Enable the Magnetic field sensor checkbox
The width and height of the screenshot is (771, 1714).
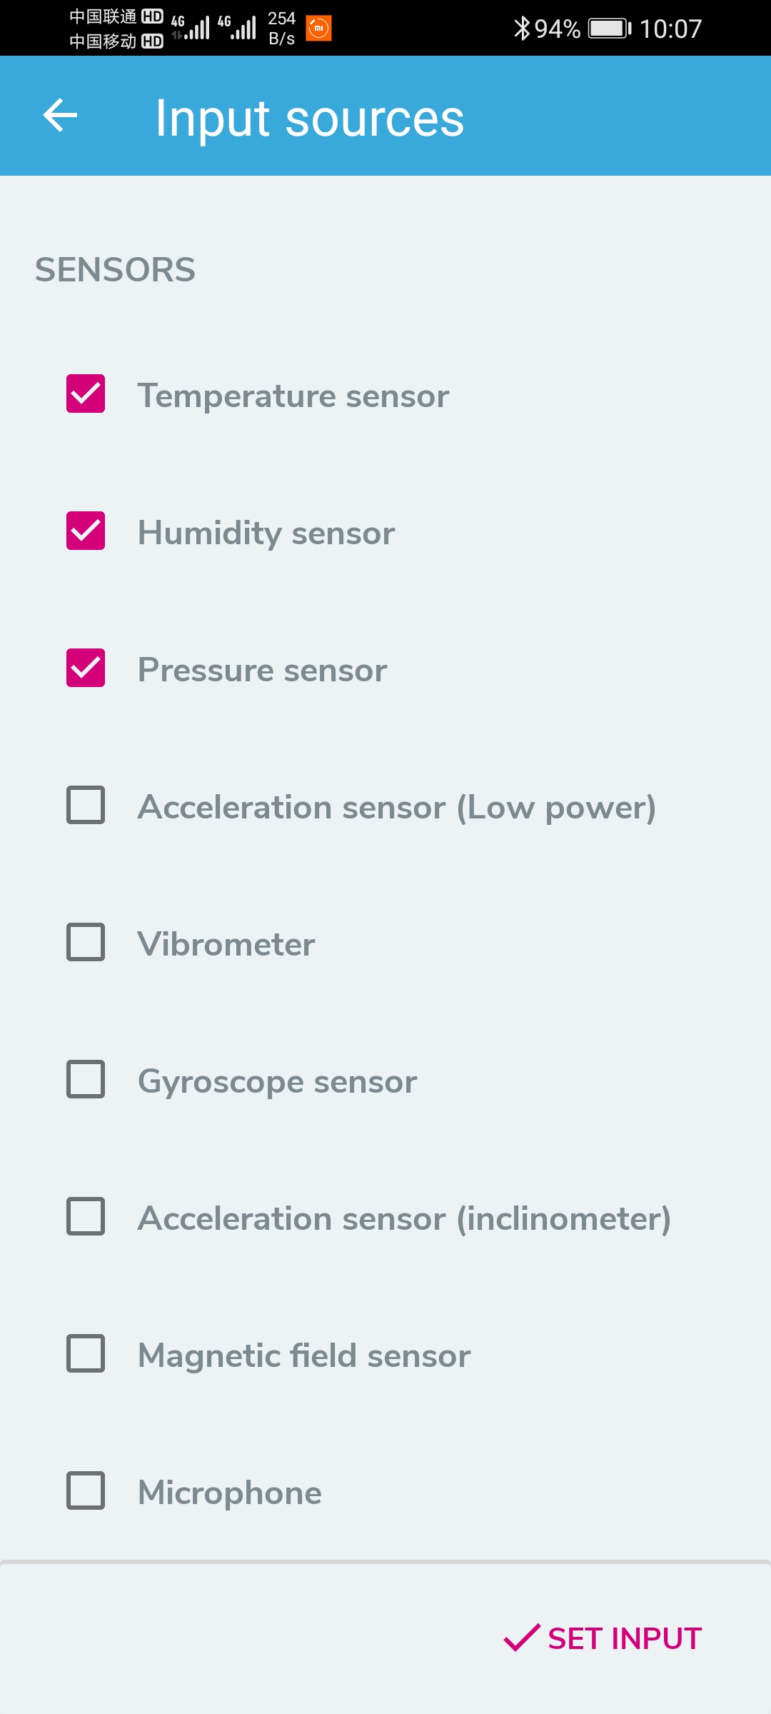pyautogui.click(x=86, y=1353)
